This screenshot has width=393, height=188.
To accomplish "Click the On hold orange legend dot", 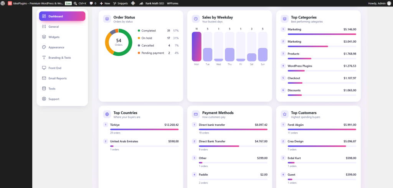I will (x=139, y=38).
